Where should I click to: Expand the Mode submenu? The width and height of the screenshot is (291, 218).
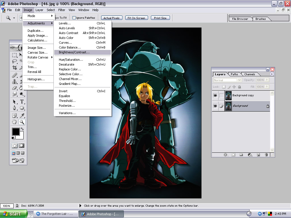point(38,16)
